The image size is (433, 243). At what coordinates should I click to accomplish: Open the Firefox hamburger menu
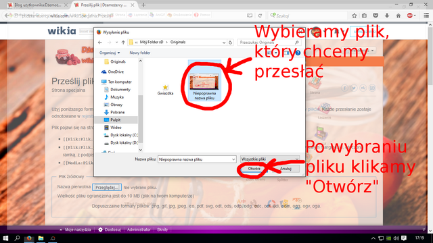[426, 16]
